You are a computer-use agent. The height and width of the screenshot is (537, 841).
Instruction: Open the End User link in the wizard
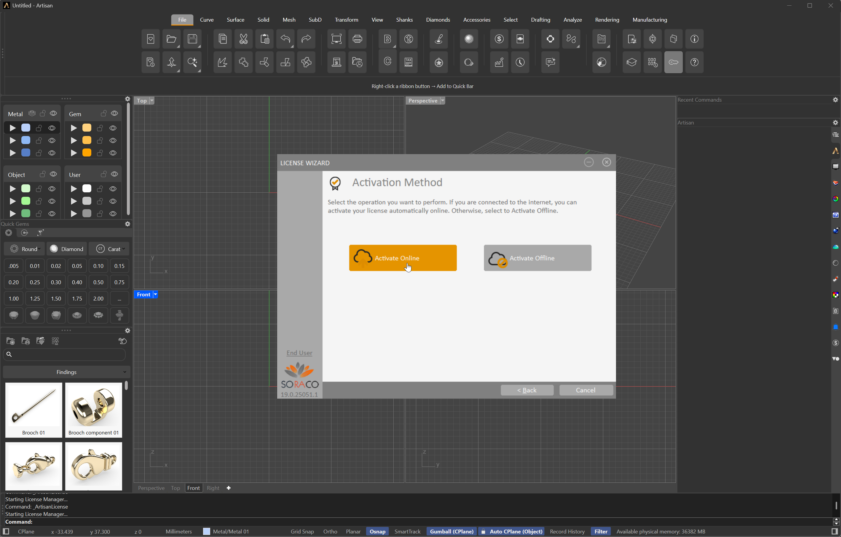(x=299, y=353)
